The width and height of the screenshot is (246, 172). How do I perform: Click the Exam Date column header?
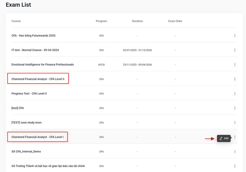pos(175,21)
